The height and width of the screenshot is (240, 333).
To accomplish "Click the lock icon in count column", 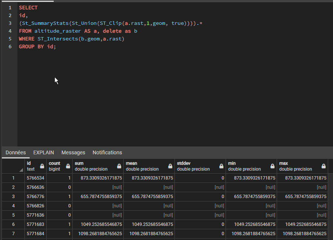I will click(68, 166).
